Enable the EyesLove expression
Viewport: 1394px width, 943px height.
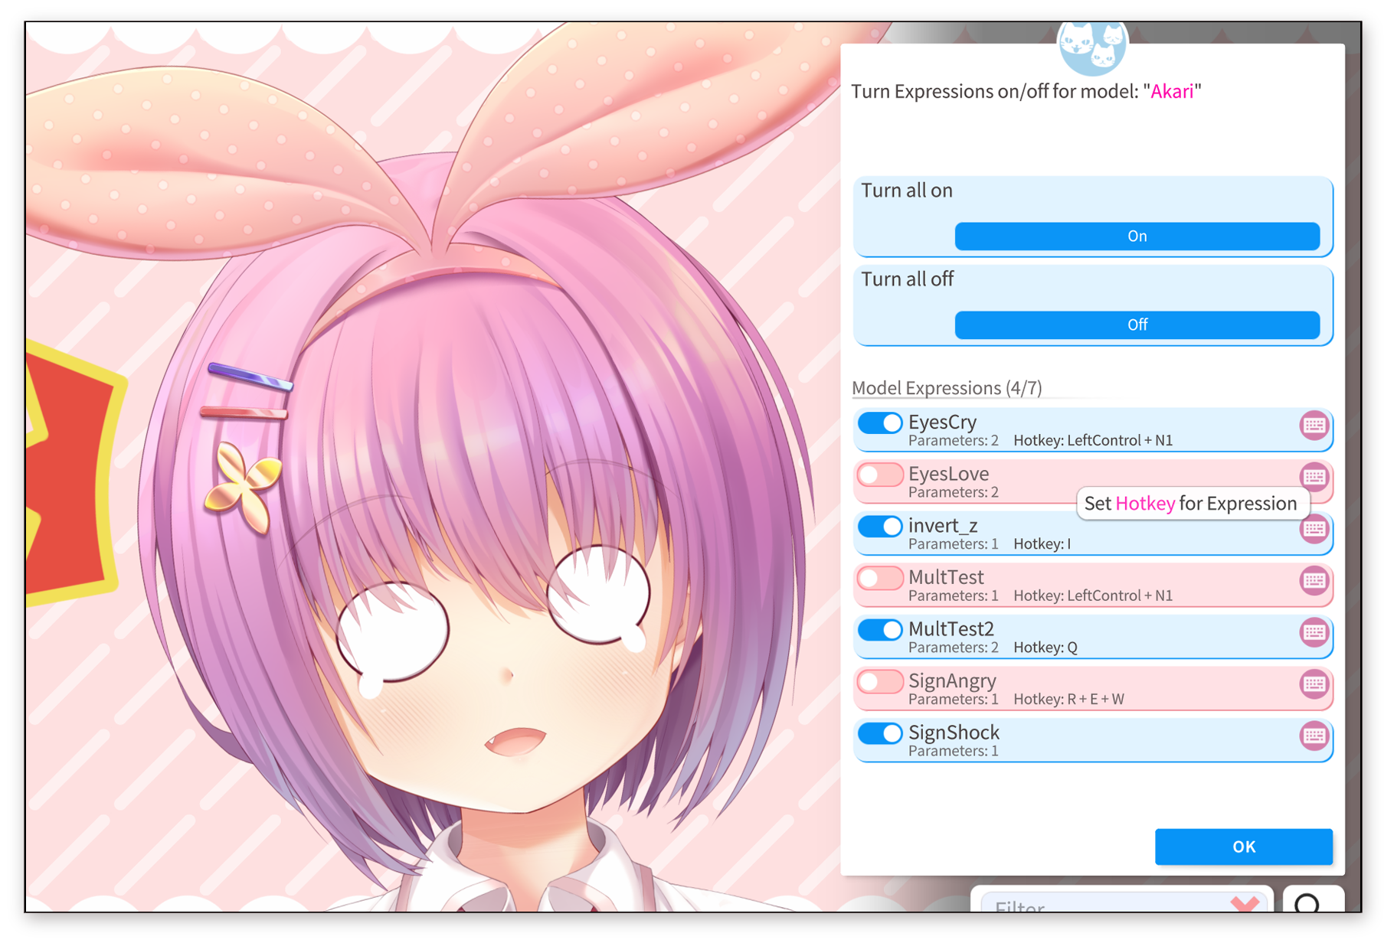tap(879, 475)
